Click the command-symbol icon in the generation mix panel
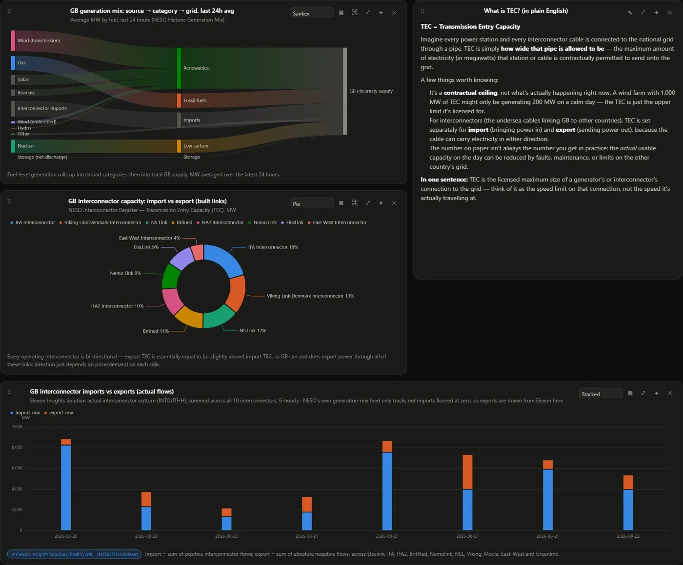Viewport: 683px width, 565px height. [355, 13]
